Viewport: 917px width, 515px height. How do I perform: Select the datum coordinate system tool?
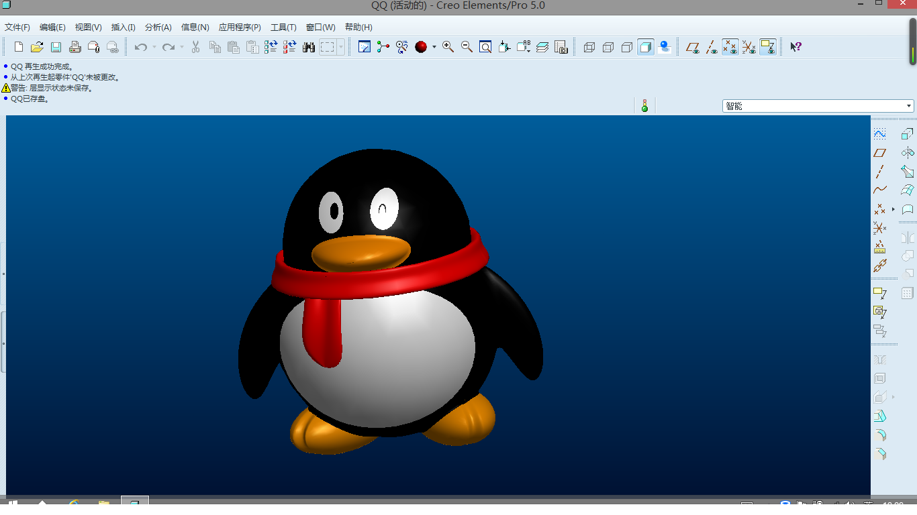(879, 228)
